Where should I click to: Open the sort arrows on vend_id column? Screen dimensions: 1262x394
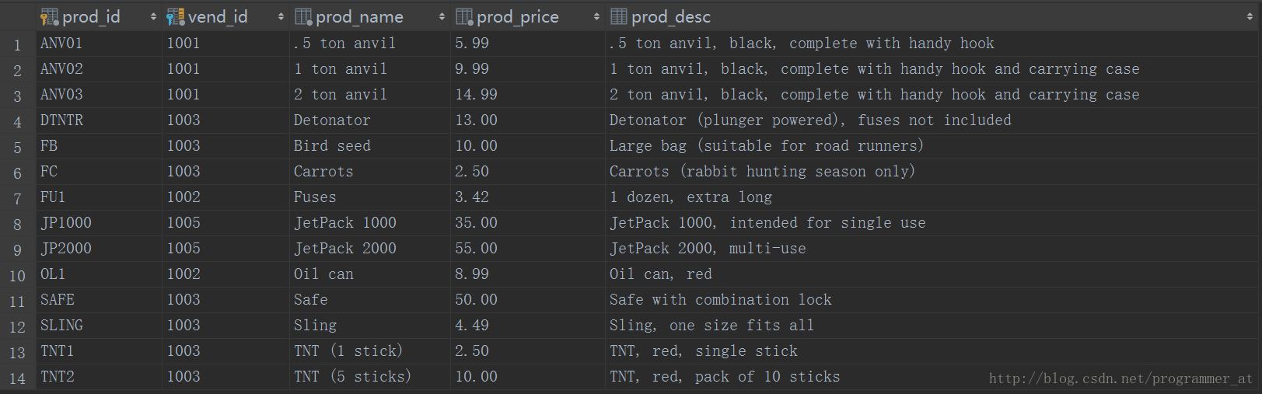click(x=281, y=16)
